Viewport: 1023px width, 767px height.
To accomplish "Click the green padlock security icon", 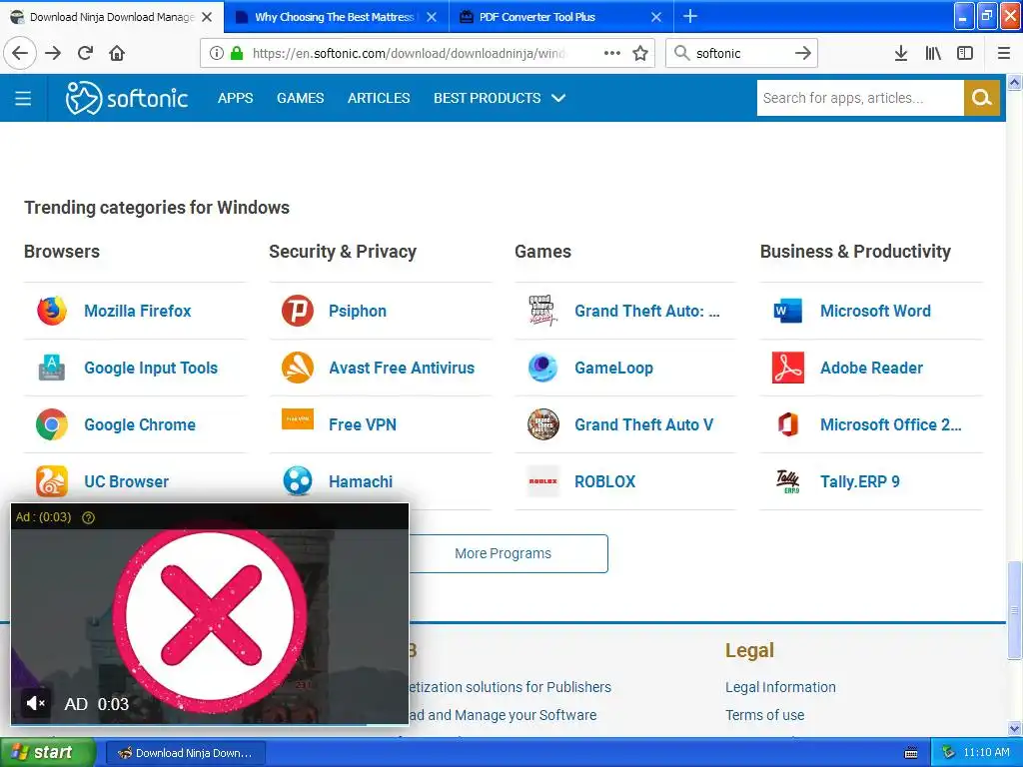I will [237, 53].
